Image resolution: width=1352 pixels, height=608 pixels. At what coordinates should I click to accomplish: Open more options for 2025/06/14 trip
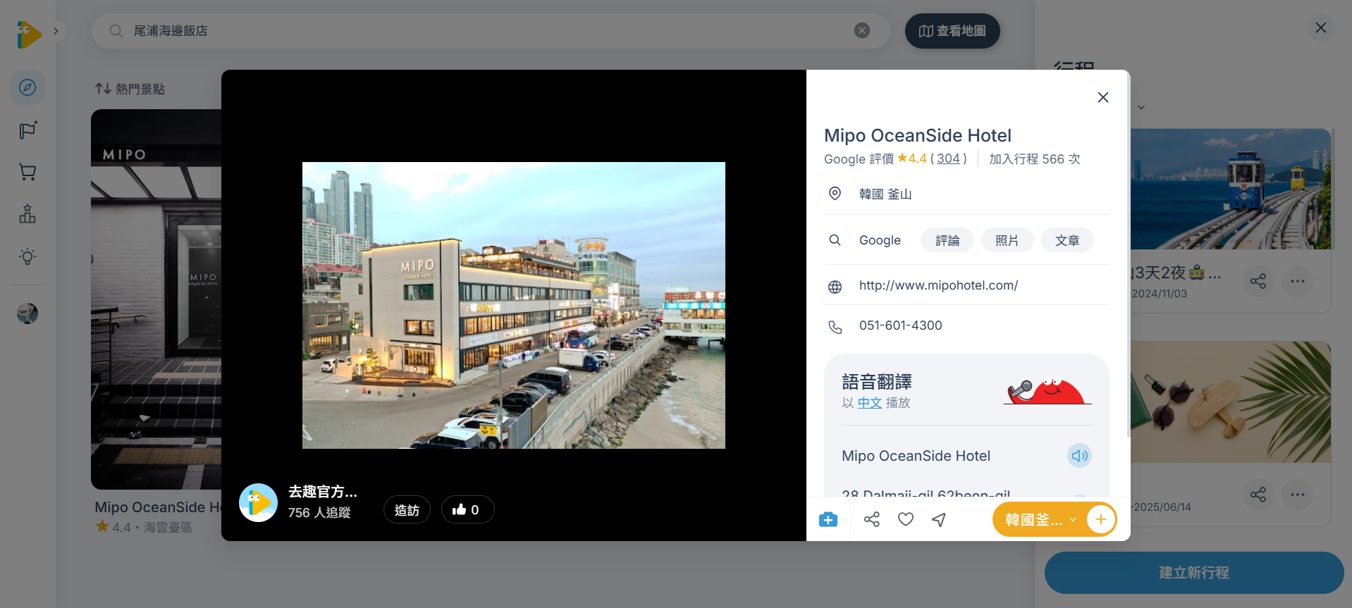[x=1298, y=495]
